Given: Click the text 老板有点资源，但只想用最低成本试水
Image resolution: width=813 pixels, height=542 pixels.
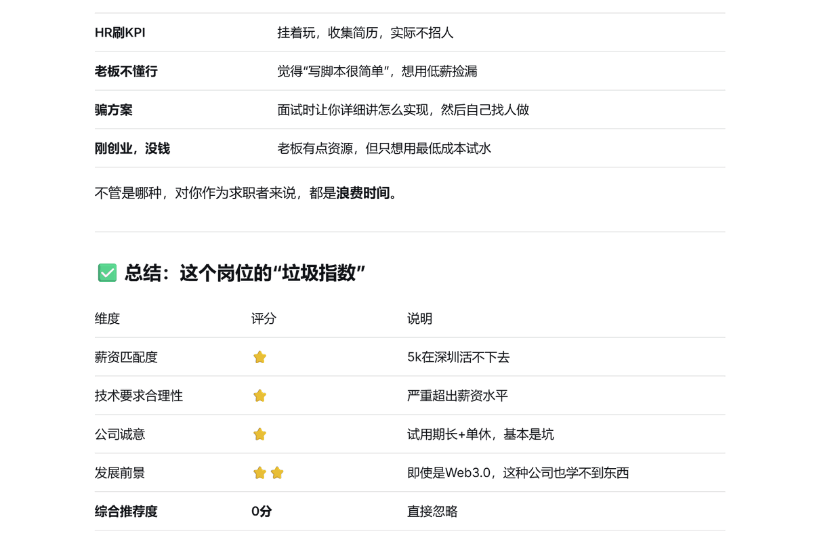Looking at the screenshot, I should click(x=384, y=148).
